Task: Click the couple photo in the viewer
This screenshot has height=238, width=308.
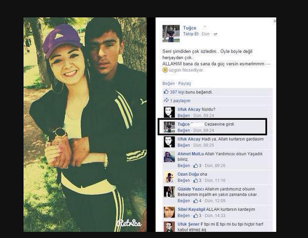Action: pyautogui.click(x=85, y=124)
